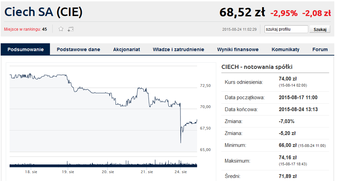Select the Kurs odniesienia value 74,00 zł
Screen dimensions: 337x181
click(x=287, y=79)
